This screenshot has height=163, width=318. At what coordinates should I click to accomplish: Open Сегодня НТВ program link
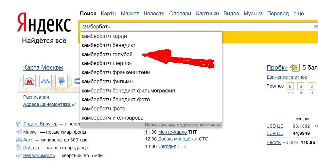(167, 146)
